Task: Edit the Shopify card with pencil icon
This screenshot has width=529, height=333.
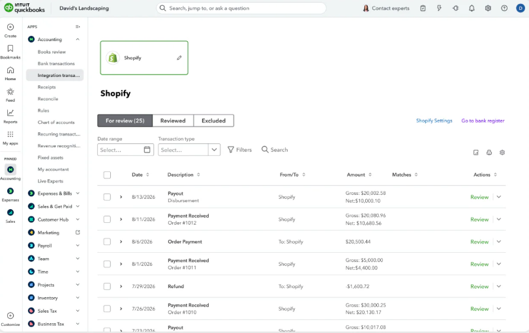Action: pos(179,58)
